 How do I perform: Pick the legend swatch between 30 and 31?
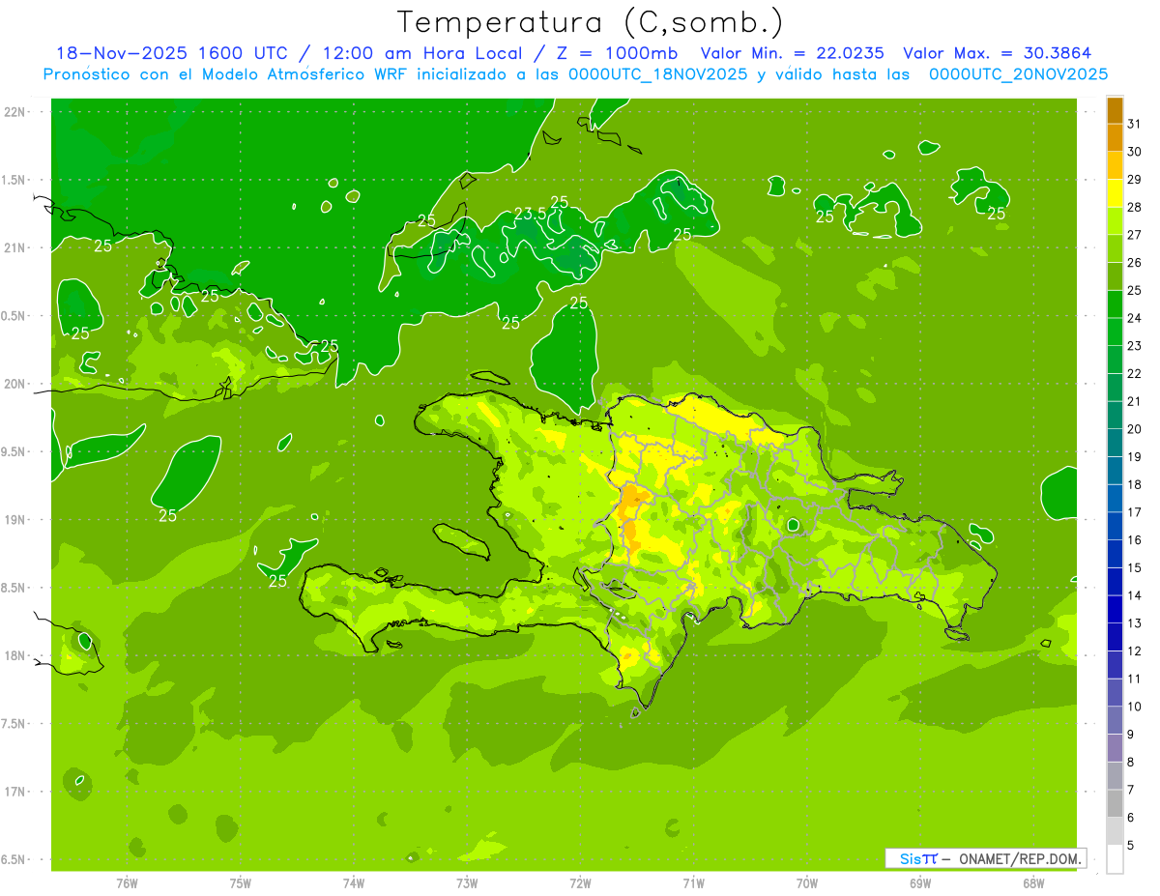(x=1115, y=137)
